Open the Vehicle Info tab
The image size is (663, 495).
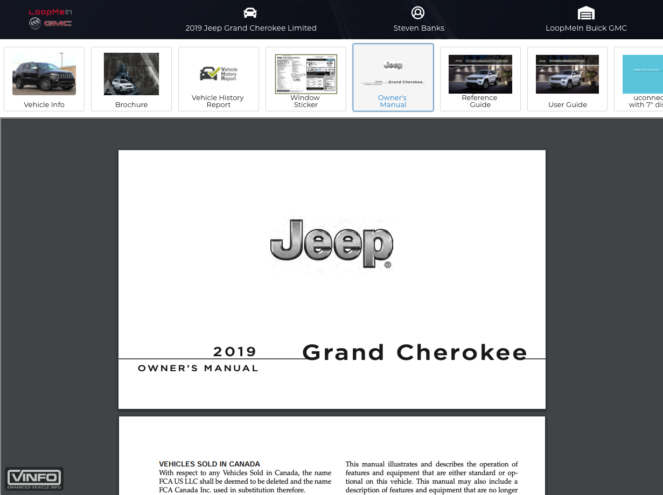coord(44,79)
